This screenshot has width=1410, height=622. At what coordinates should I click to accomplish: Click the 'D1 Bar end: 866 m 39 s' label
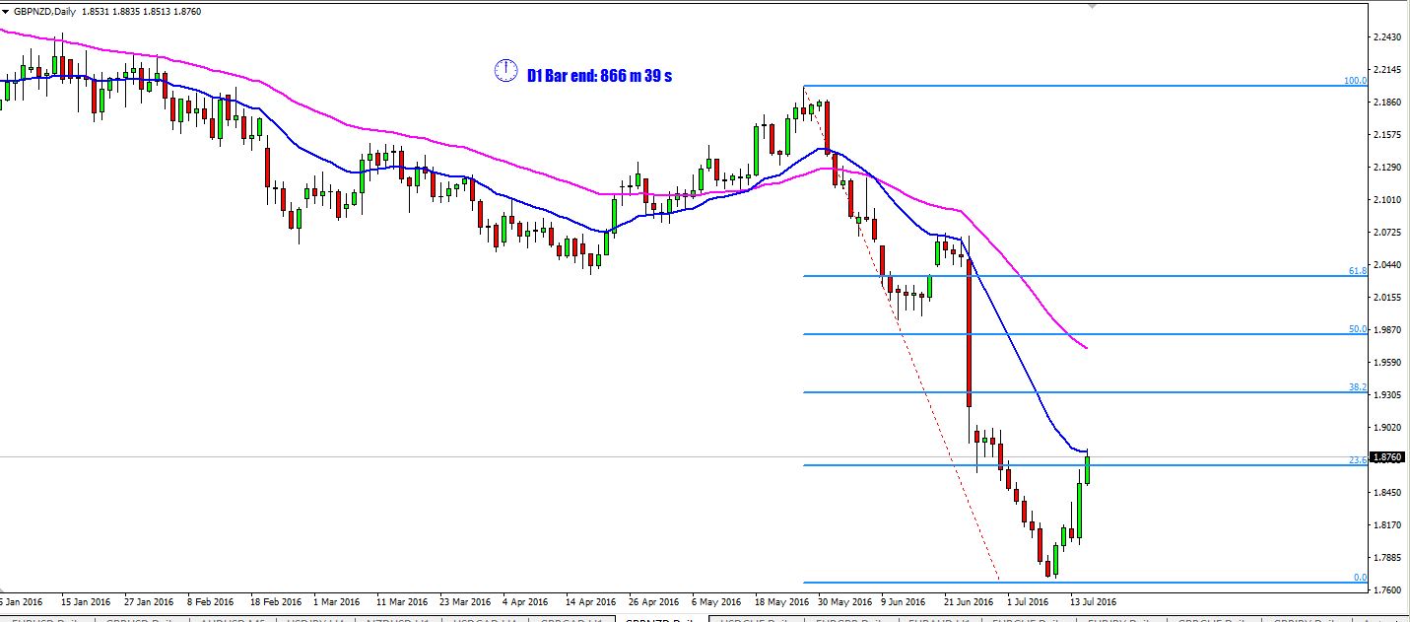[599, 75]
